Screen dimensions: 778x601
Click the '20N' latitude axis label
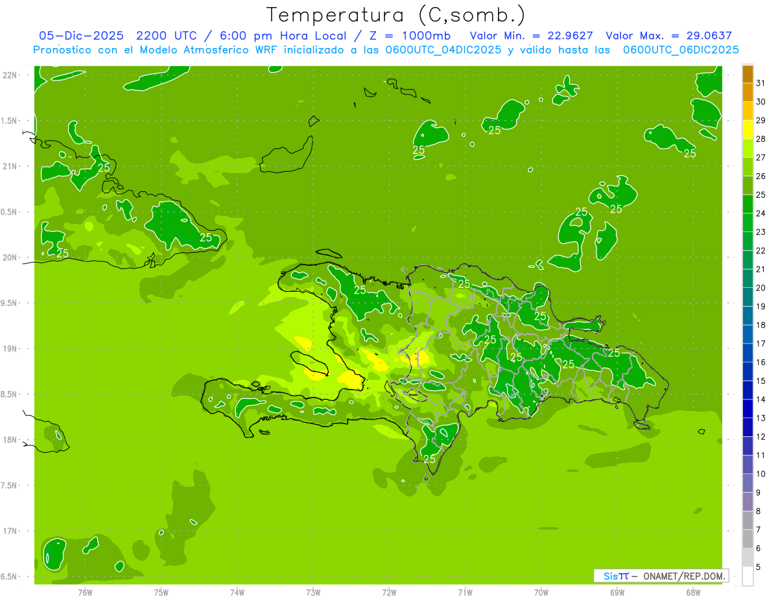11,257
